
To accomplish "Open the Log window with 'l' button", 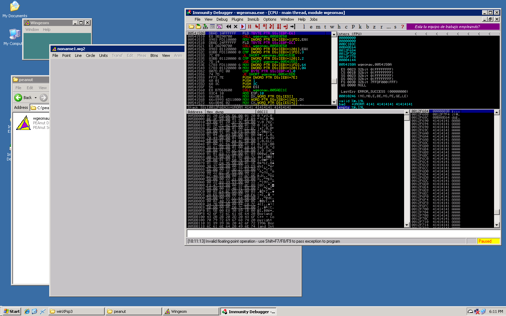I will point(304,27).
